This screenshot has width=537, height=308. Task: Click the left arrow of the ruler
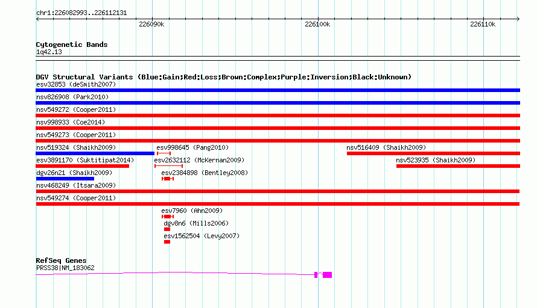37,19
